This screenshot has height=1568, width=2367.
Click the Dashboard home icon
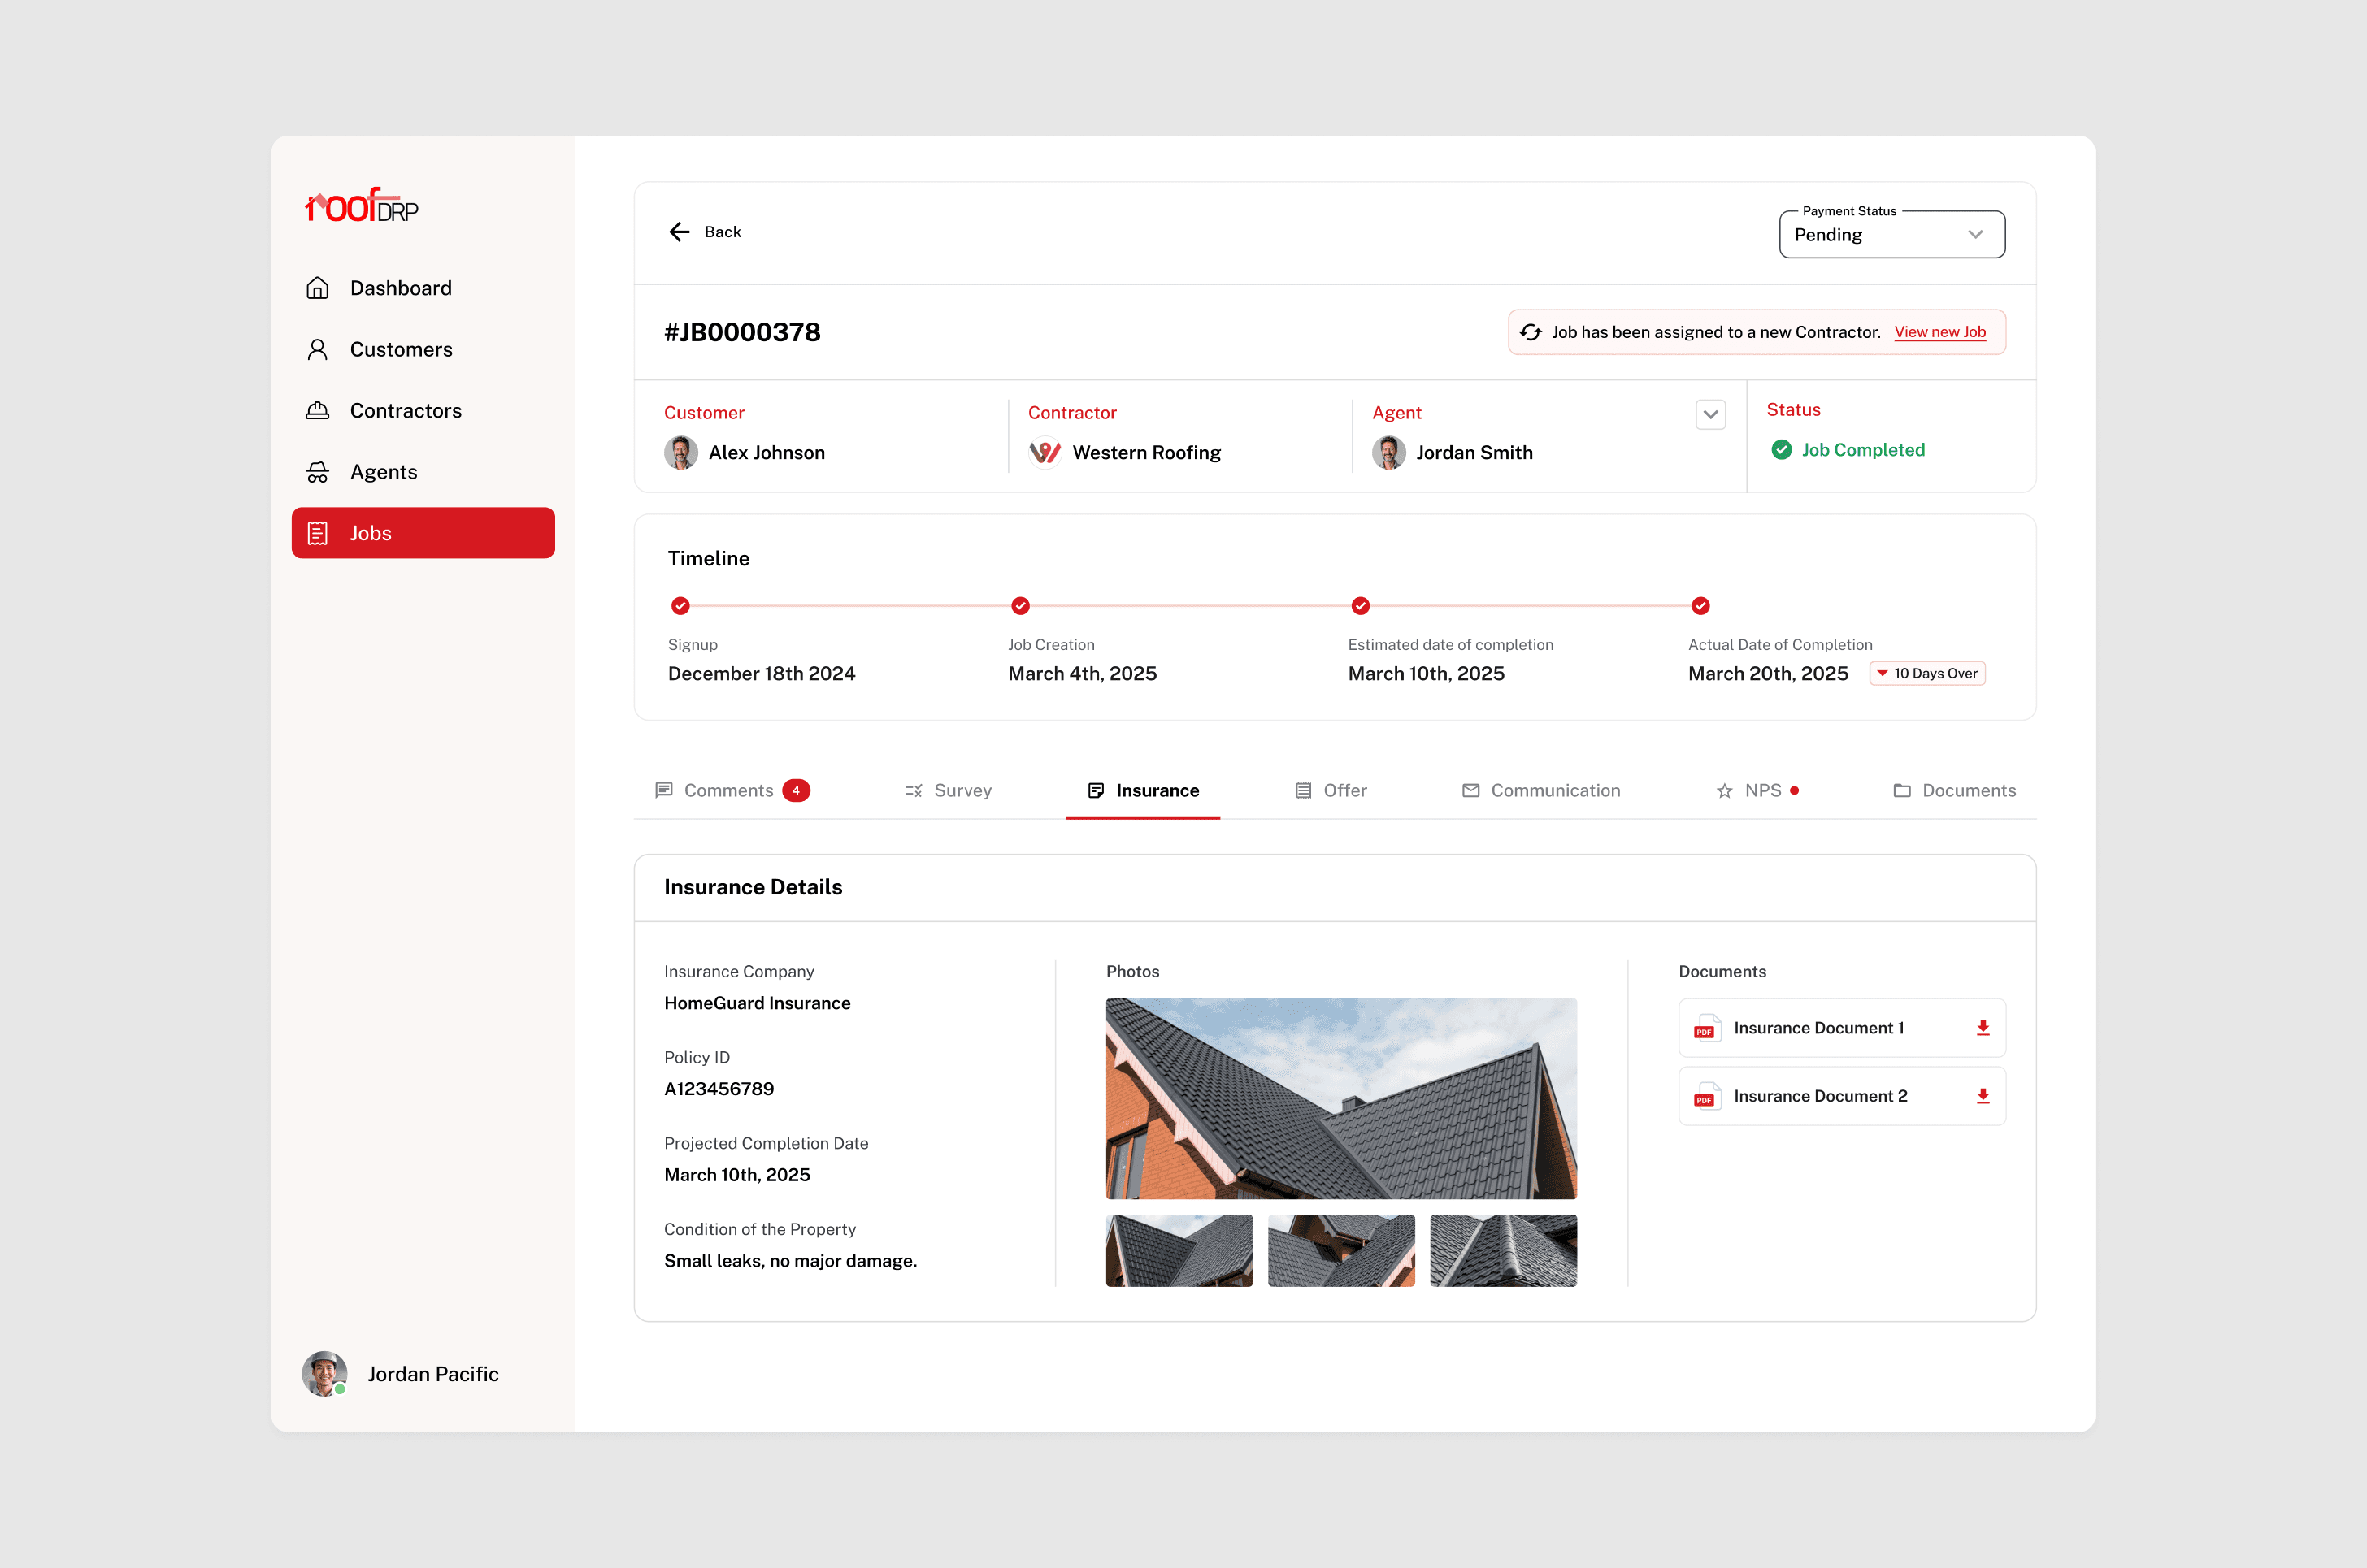point(317,288)
